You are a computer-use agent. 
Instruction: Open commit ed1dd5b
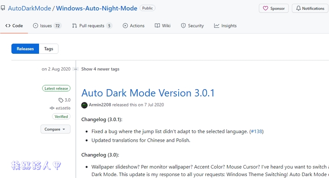point(63,108)
